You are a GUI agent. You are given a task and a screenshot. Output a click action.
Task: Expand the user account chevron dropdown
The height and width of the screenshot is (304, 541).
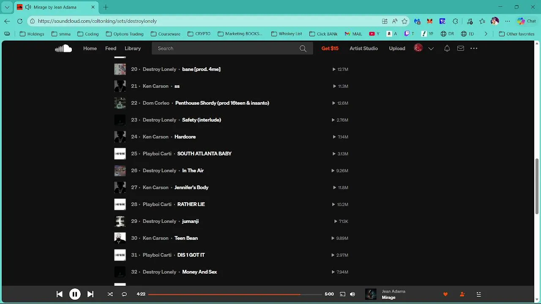(x=431, y=49)
